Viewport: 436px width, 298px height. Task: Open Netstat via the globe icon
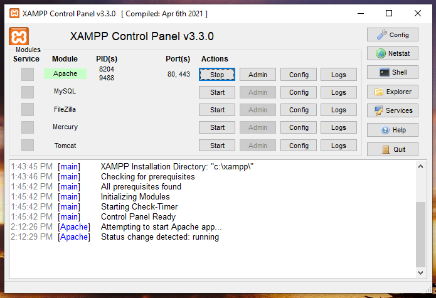click(x=392, y=53)
